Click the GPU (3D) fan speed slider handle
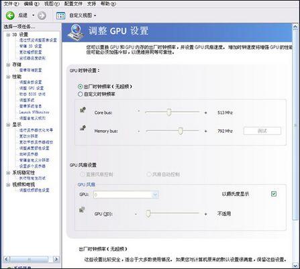 pos(148,213)
